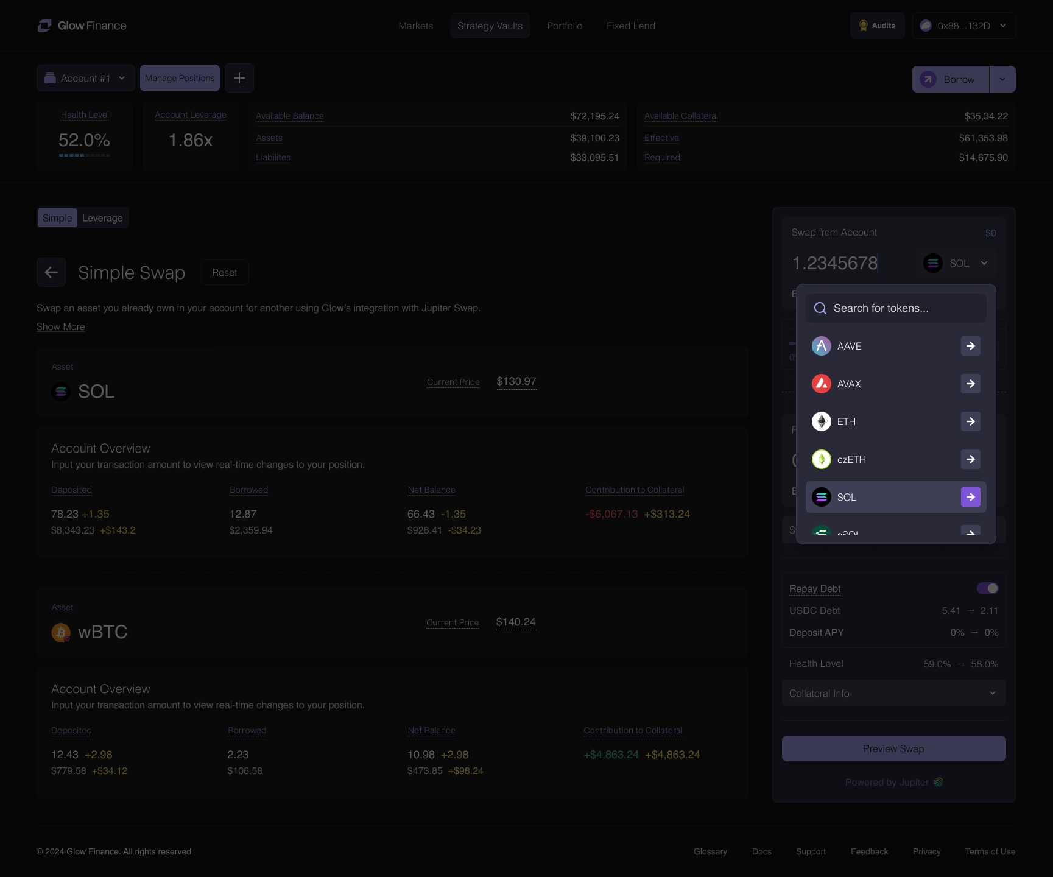Click the plus icon to add account
This screenshot has width=1053, height=877.
coord(239,78)
